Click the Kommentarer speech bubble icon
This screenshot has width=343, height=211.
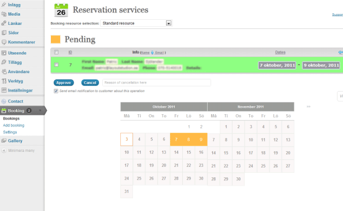(x=3, y=42)
